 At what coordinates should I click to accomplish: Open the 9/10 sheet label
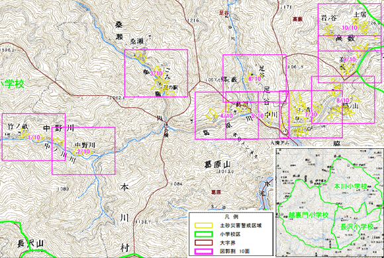click(x=349, y=60)
